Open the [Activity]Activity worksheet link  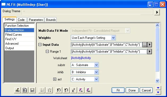pyautogui.click(x=81, y=58)
